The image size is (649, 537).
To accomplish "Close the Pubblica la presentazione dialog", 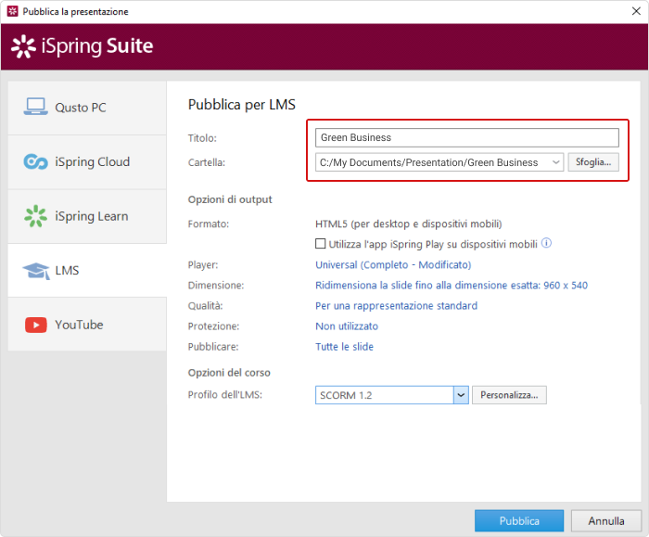I will tap(636, 11).
